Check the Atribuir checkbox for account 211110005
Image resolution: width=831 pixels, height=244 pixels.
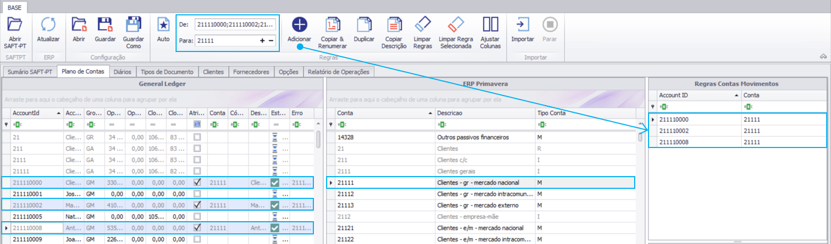coord(197,216)
